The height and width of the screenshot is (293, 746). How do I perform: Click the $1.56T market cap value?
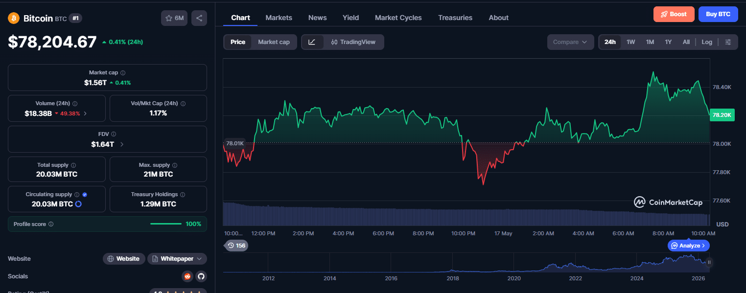(95, 83)
